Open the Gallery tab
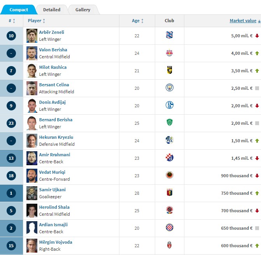This screenshot has height=255, width=261. pos(83,10)
